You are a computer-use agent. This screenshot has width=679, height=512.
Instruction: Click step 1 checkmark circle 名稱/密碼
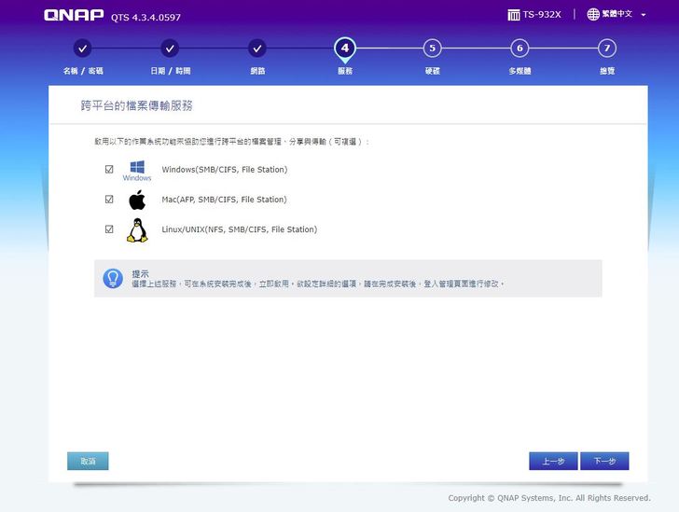tap(82, 48)
